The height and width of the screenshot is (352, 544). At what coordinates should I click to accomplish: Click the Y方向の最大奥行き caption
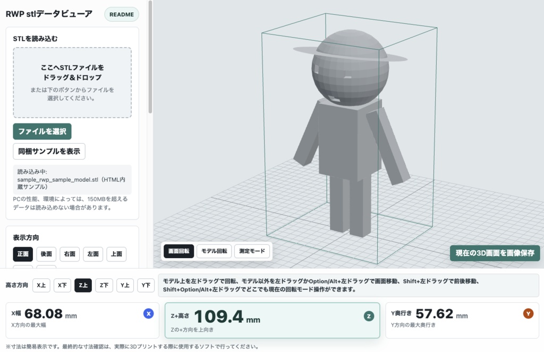[x=413, y=324]
